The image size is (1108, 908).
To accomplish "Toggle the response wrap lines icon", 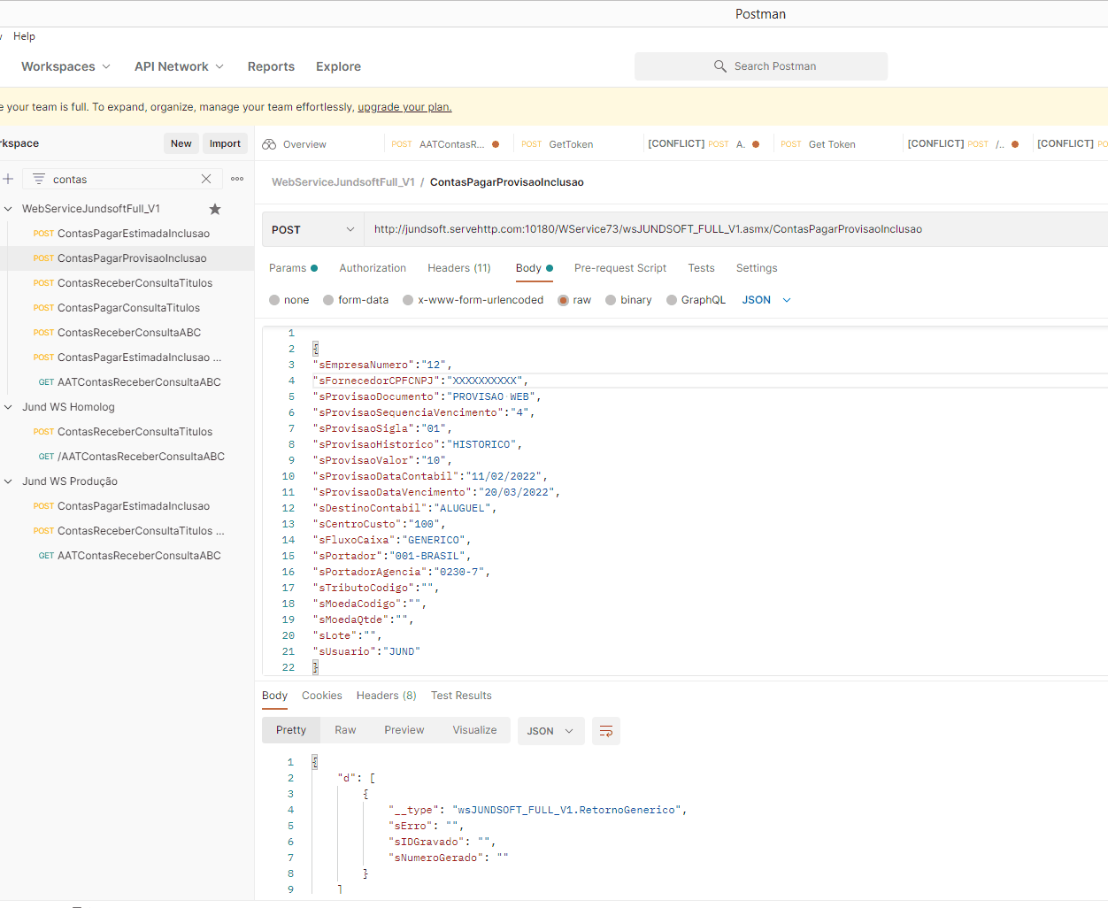I will point(606,731).
